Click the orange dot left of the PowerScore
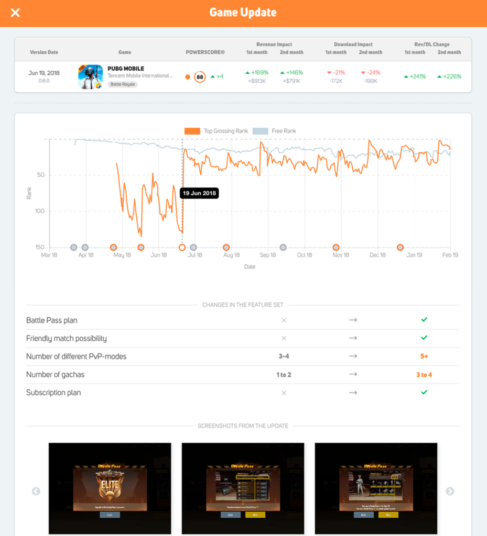The width and height of the screenshot is (487, 536). tap(187, 76)
